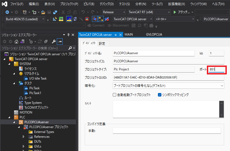
Task: Open the アタッチ dropdown arrow
Action: 192,12
